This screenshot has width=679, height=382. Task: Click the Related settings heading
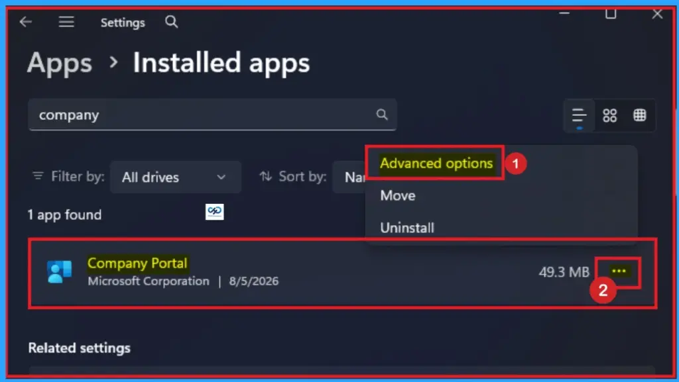[x=80, y=348]
